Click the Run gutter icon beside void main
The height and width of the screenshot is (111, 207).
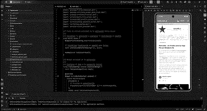click(59, 38)
